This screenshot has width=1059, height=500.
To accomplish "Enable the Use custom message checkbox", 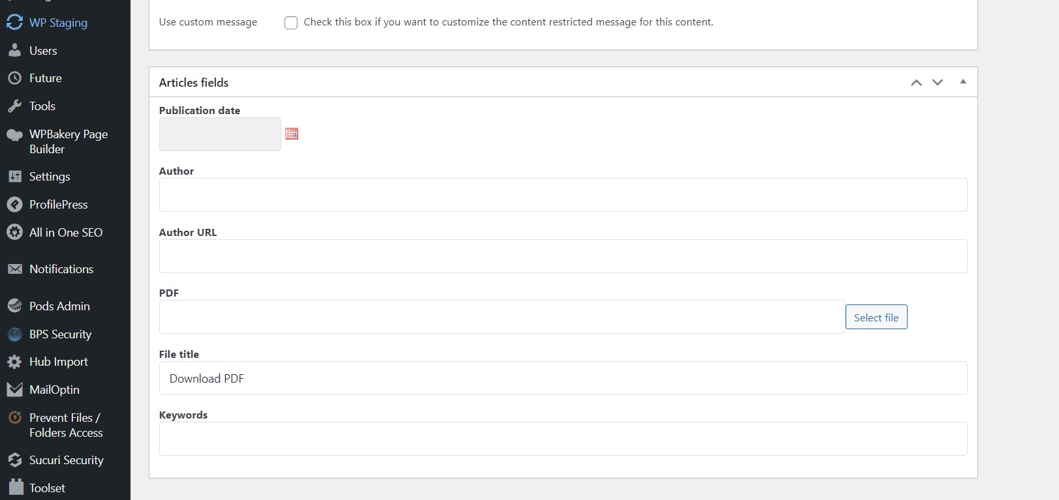I will 291,23.
